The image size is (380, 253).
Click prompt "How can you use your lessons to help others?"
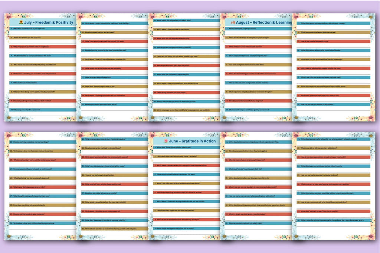pos(334,104)
